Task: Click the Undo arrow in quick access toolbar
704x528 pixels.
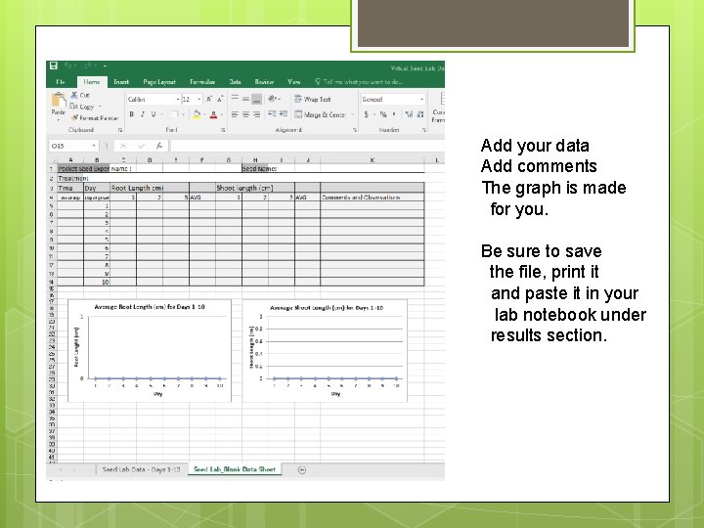Action: (x=67, y=66)
